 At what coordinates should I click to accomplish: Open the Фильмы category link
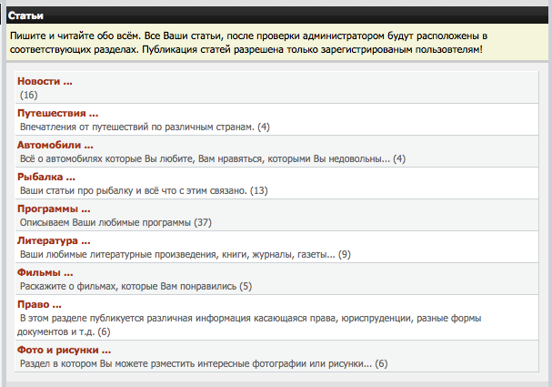click(x=45, y=272)
